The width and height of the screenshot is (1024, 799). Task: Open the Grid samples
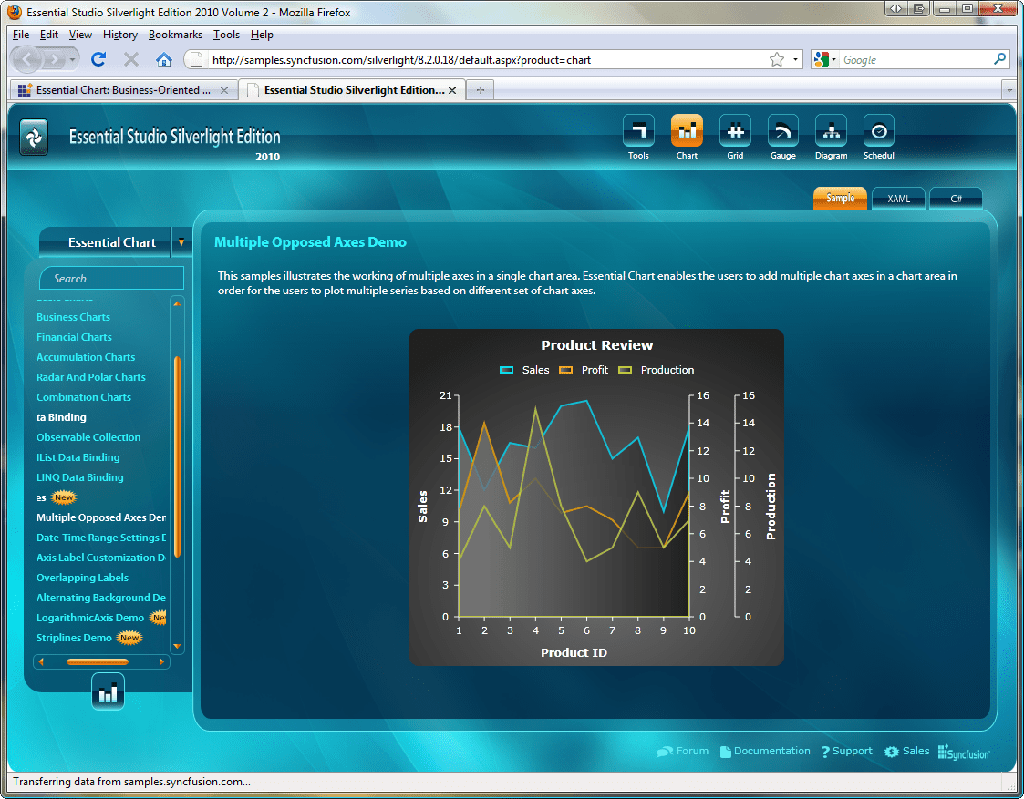pyautogui.click(x=735, y=129)
